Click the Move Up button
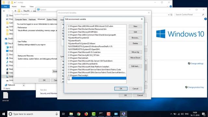This screenshot has width=208, height=117. [135, 52]
